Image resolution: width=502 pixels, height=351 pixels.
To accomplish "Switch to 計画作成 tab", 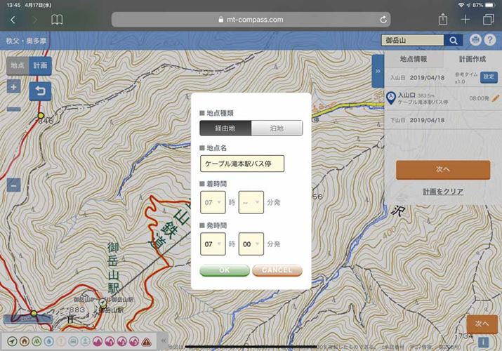I will [x=473, y=60].
